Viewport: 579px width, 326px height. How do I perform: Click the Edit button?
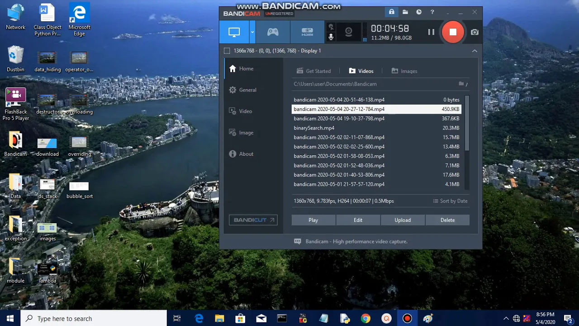point(358,220)
